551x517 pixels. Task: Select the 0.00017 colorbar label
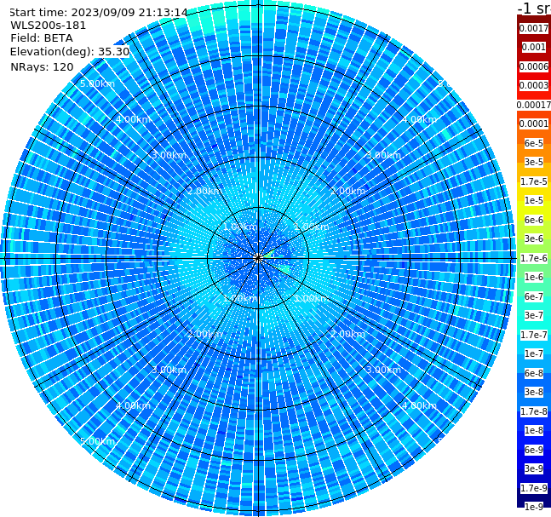coord(534,105)
